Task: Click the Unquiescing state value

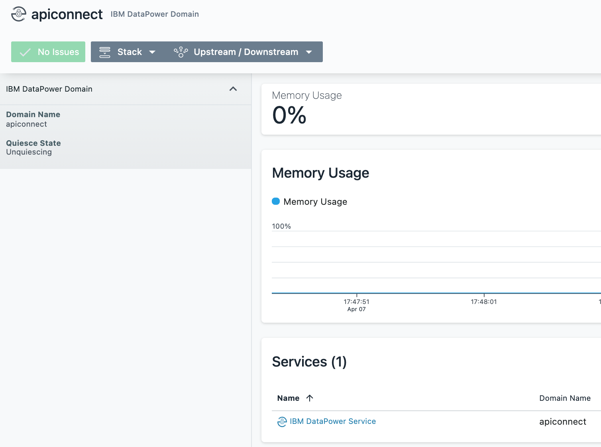Action: [x=29, y=152]
